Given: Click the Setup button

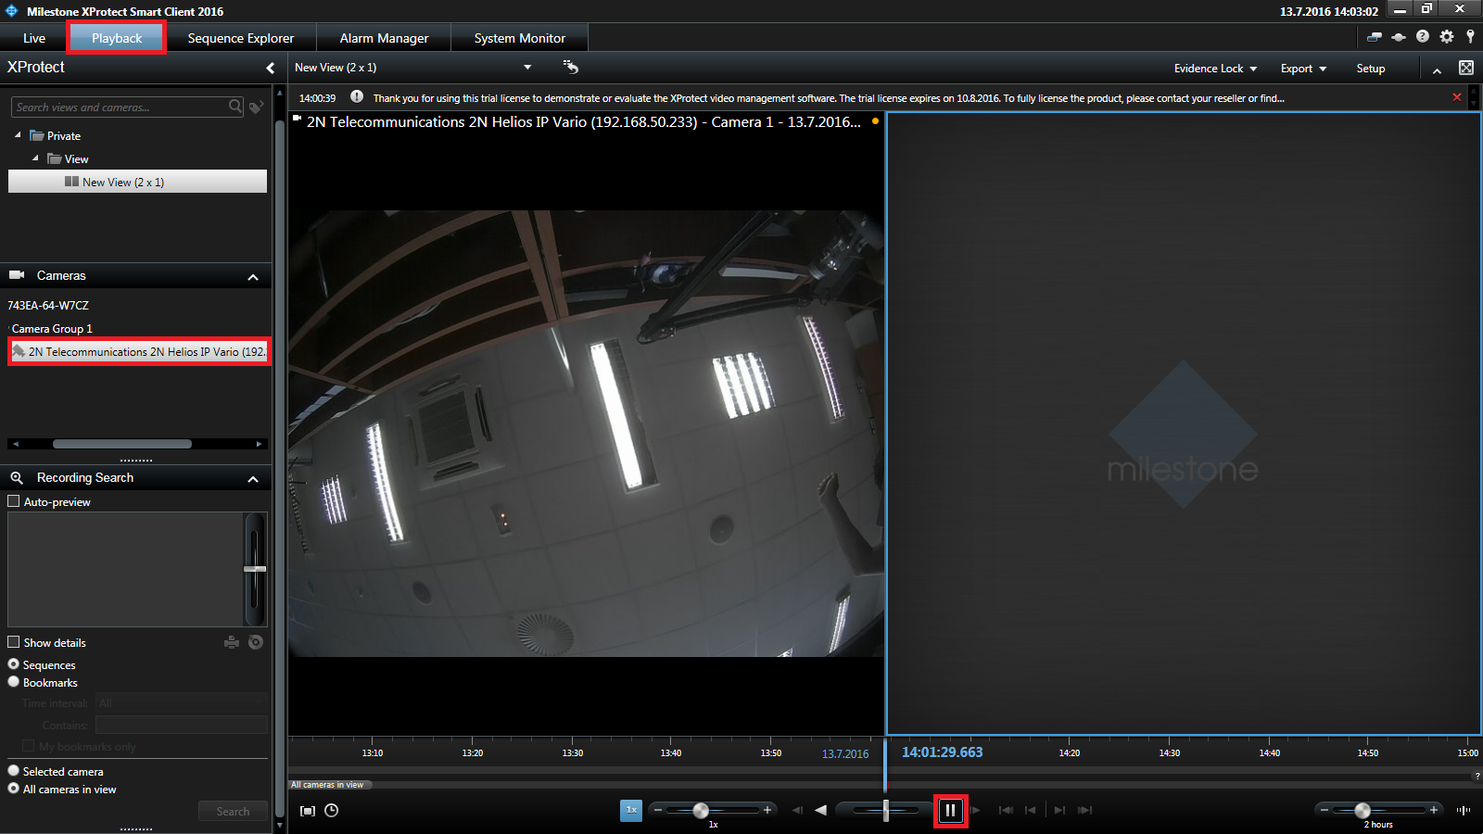Looking at the screenshot, I should 1370,69.
